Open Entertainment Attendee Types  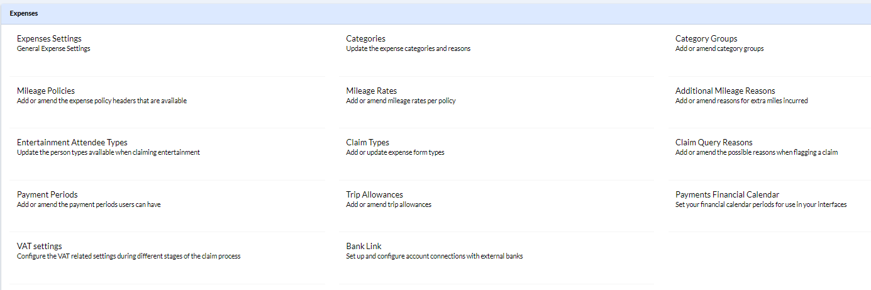(72, 143)
